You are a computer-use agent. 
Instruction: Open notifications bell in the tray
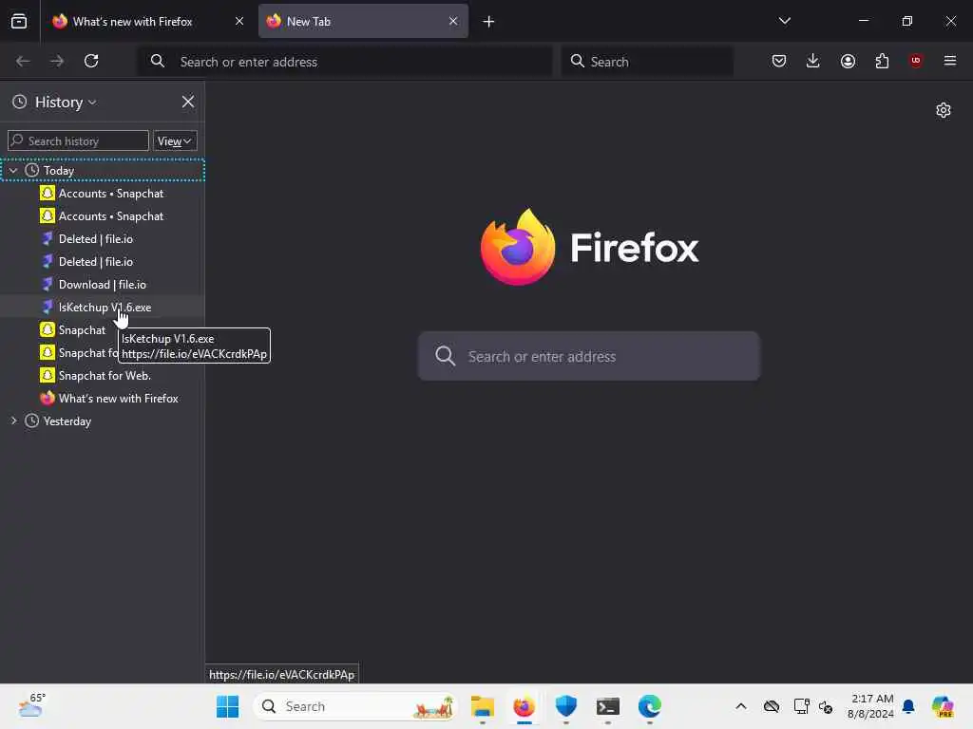908,706
